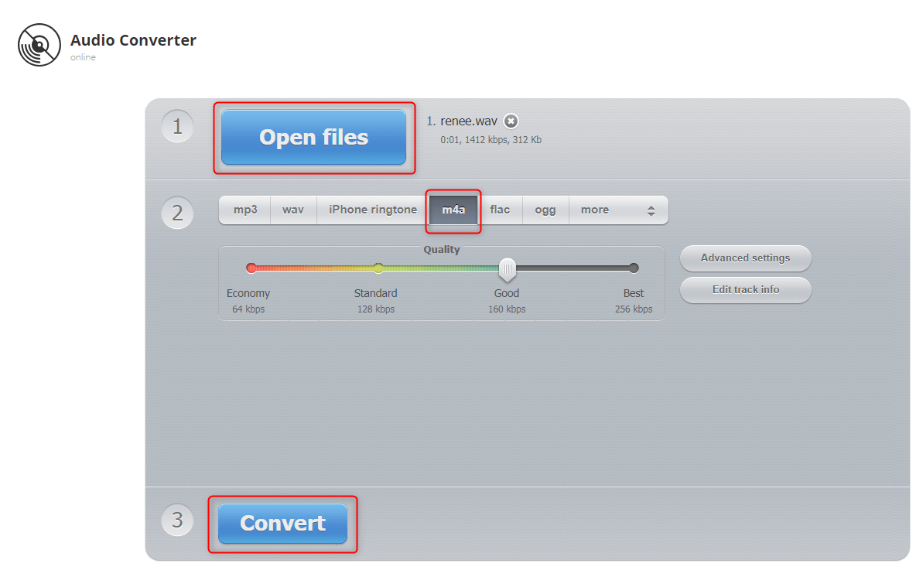Viewport: 923px width, 584px height.
Task: Set quality to Best slider endpoint
Action: (x=634, y=268)
